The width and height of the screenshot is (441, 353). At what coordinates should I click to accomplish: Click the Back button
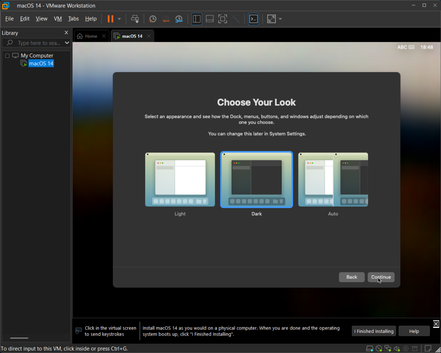coord(352,277)
